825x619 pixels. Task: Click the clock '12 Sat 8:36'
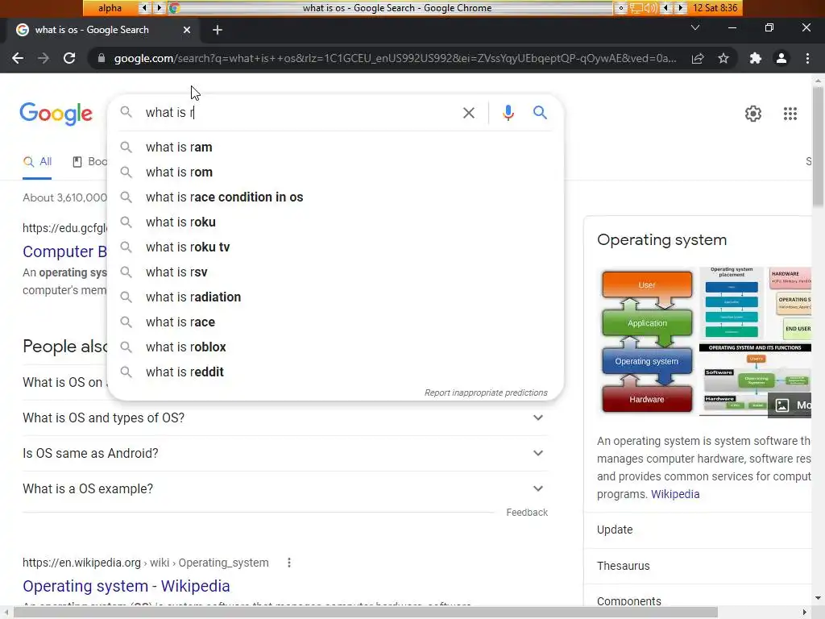pyautogui.click(x=715, y=8)
